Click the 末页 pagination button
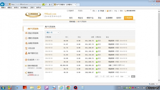This screenshot has width=160, height=90. pos(108,76)
